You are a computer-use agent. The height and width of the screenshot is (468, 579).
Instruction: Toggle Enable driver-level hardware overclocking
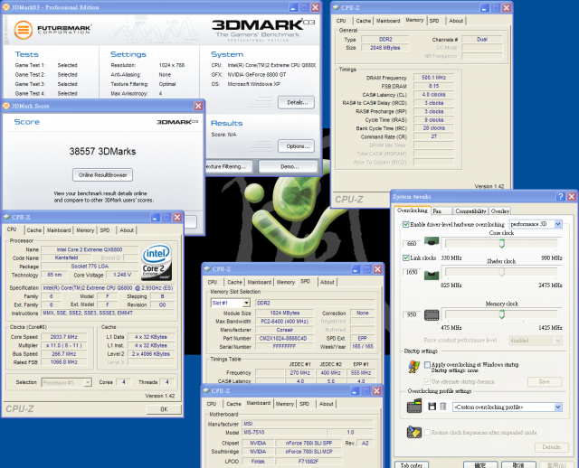406,224
